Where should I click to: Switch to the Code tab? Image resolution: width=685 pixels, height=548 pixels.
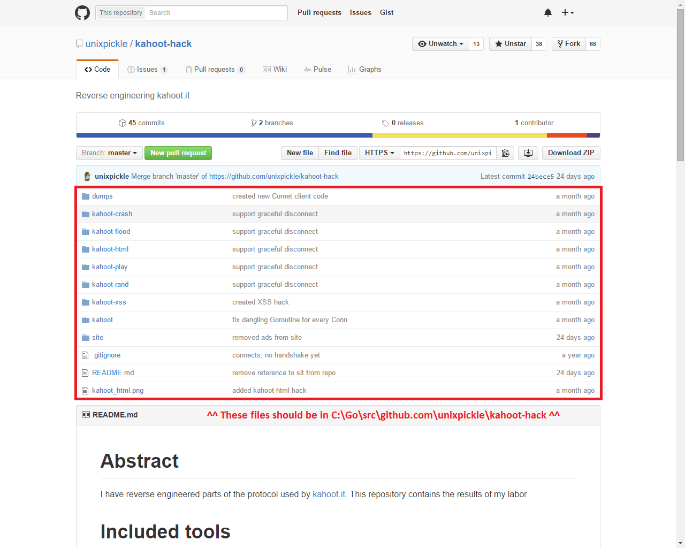click(x=97, y=70)
